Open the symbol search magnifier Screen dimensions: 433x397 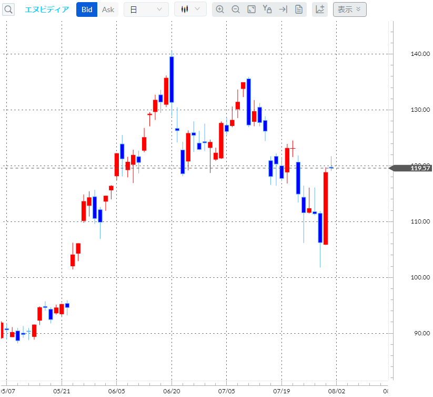point(8,9)
